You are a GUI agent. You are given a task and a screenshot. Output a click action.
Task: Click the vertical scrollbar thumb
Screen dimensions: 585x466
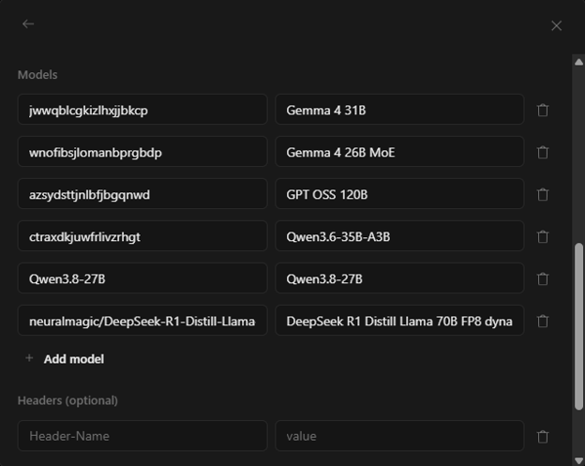(578, 326)
